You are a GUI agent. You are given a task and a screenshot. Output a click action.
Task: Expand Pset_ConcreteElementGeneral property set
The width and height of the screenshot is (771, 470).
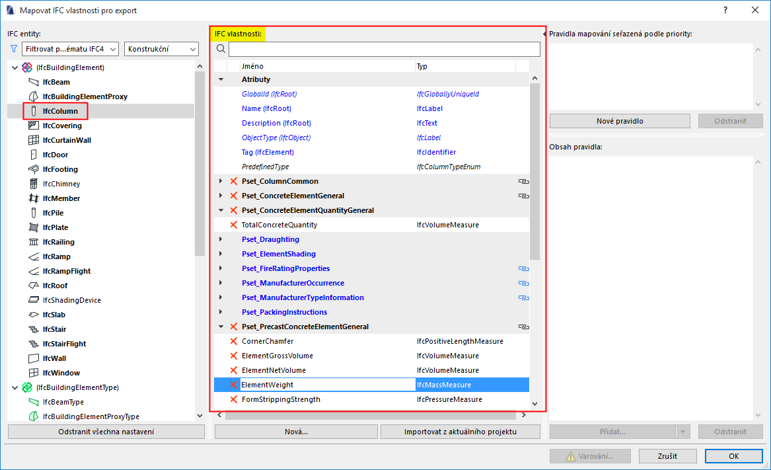(221, 196)
